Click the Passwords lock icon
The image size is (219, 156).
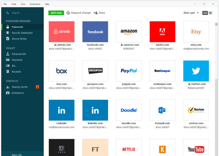8,27
